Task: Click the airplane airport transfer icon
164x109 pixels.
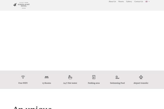Action: (141, 77)
